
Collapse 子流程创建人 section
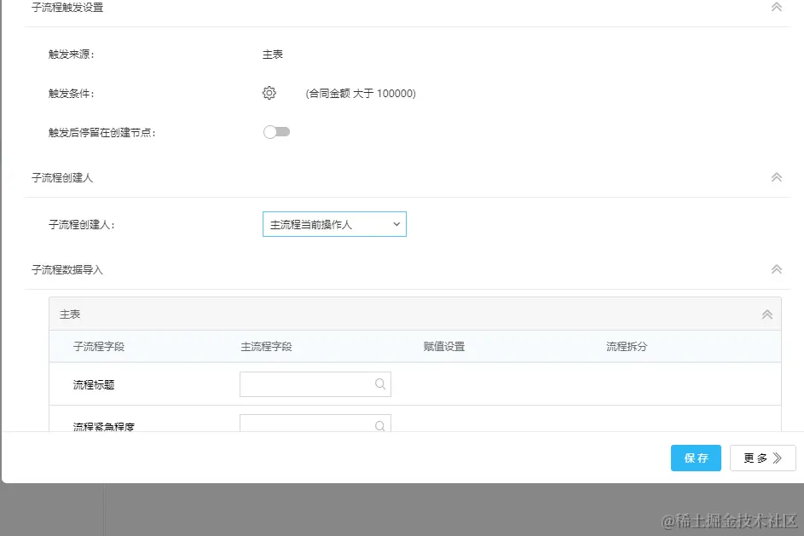[777, 177]
